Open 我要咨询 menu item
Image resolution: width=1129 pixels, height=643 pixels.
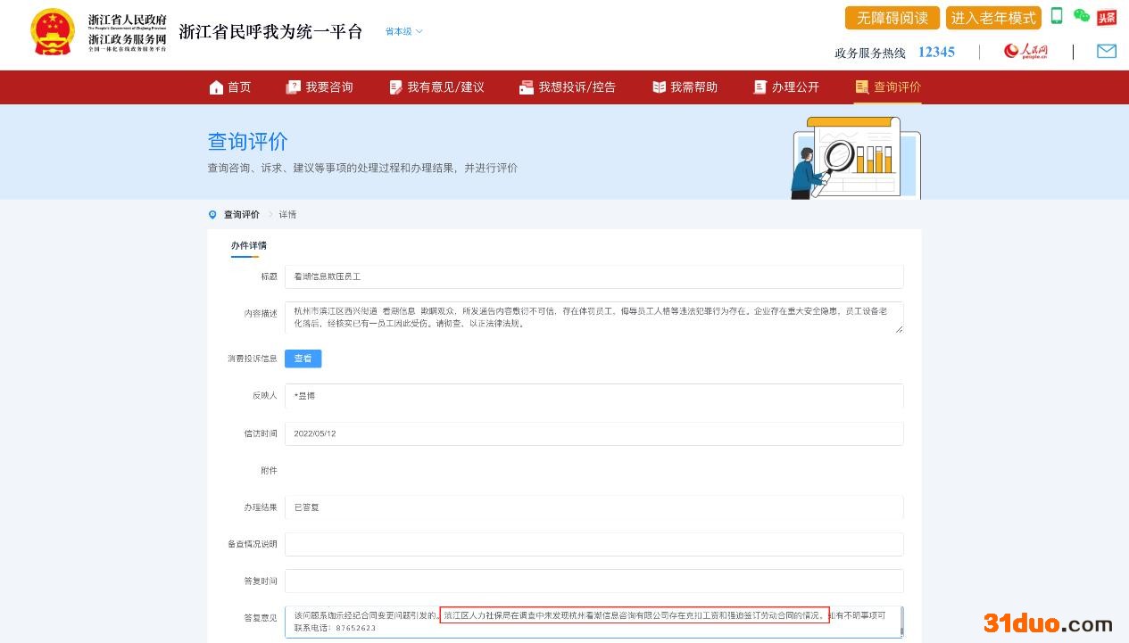(x=320, y=87)
